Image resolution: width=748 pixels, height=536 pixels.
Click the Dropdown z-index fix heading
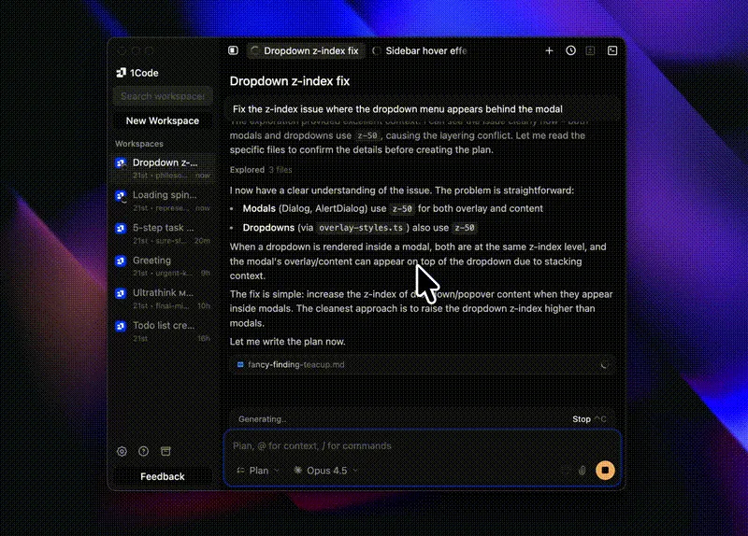290,81
